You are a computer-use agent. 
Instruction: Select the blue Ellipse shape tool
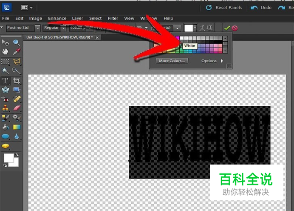tap(5, 136)
